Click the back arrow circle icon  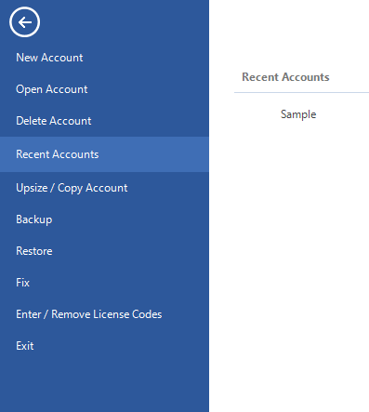[x=24, y=22]
